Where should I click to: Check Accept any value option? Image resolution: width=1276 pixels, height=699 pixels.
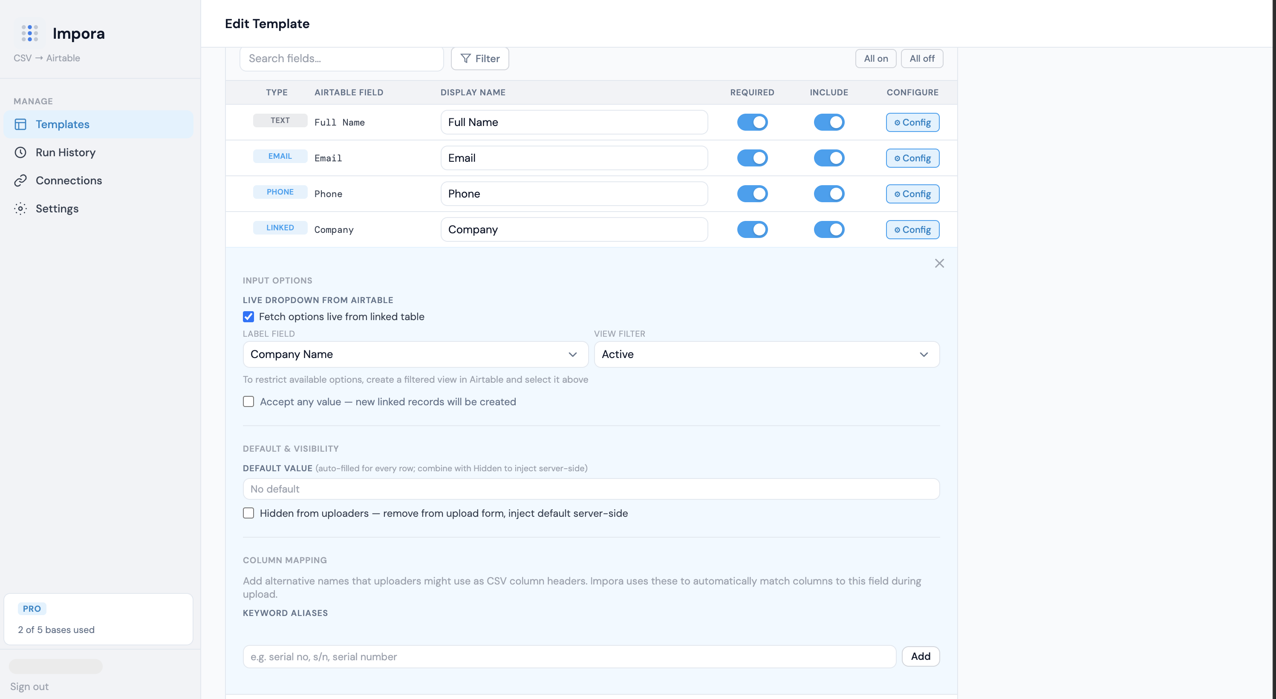(248, 402)
